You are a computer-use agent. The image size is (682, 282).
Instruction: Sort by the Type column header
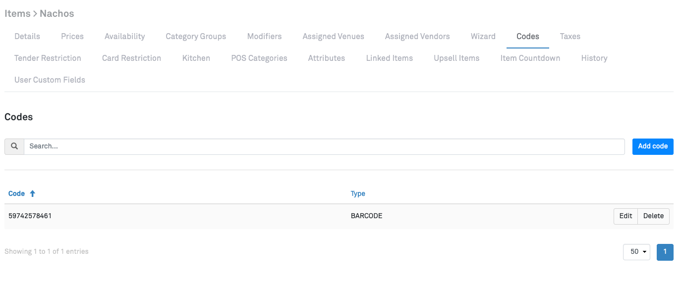point(358,194)
